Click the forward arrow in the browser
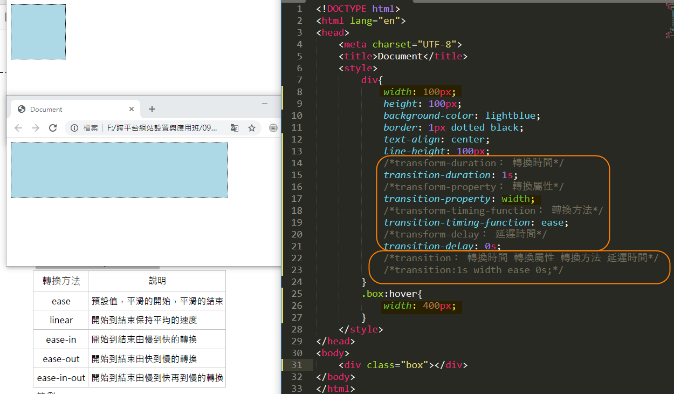674x394 pixels. coord(36,128)
